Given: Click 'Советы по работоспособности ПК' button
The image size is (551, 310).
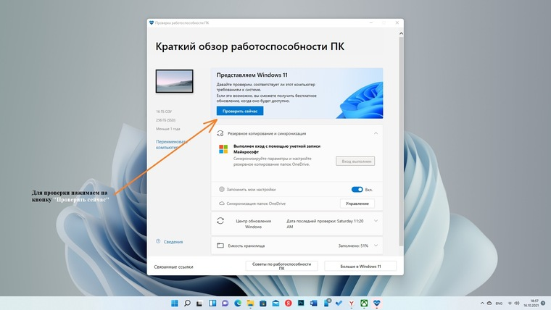Looking at the screenshot, I should coord(282,266).
